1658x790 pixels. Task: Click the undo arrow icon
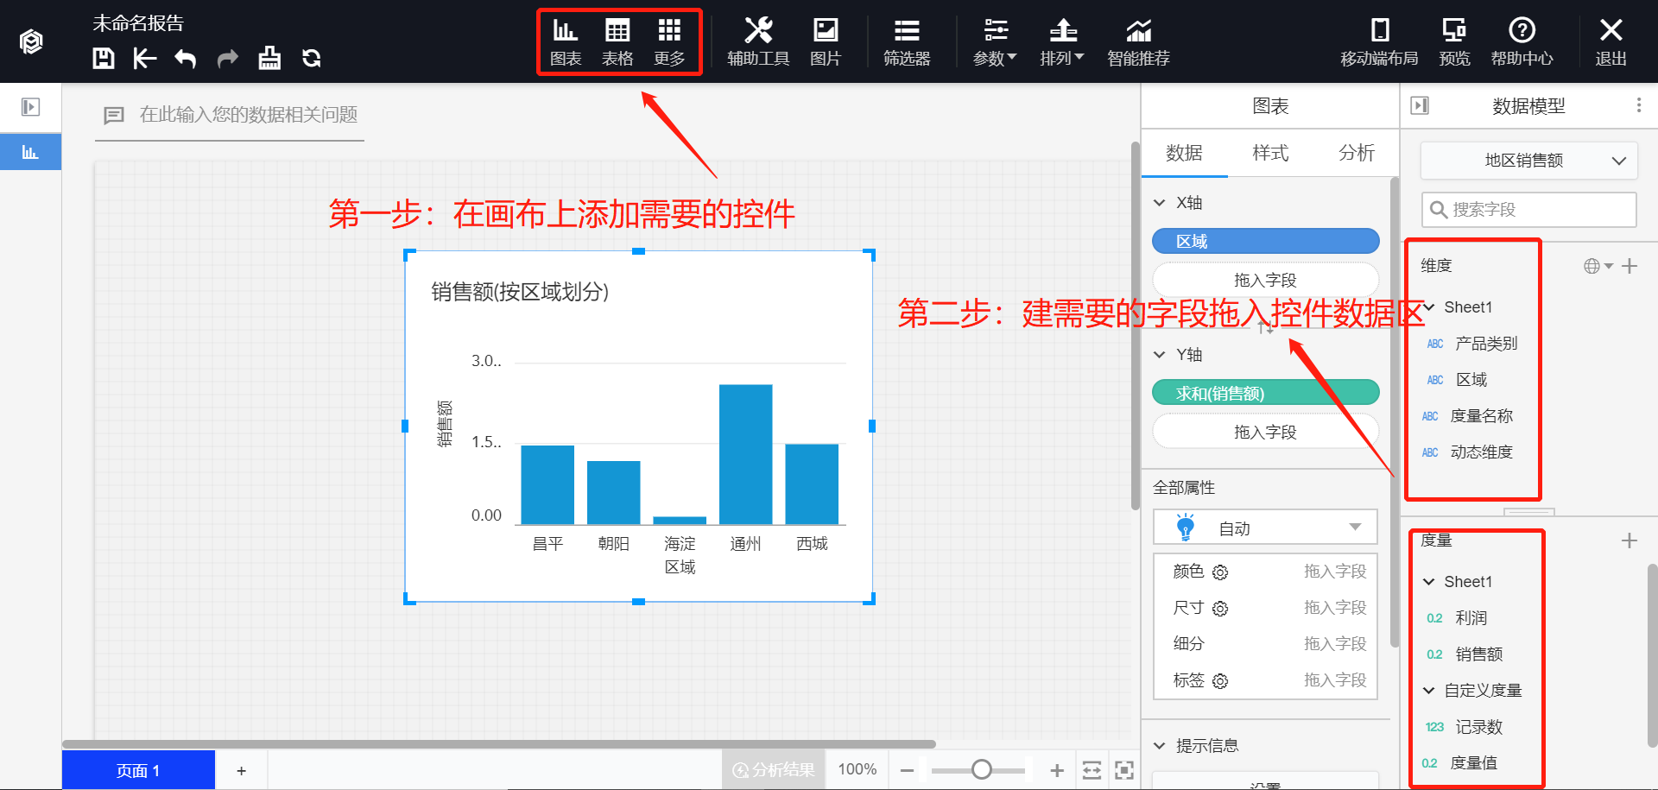(185, 59)
